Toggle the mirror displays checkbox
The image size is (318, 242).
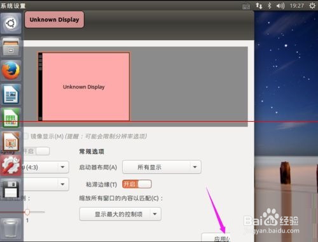point(25,136)
